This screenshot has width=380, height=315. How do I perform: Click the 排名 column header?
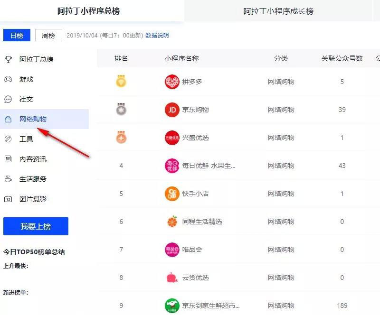[x=121, y=58]
